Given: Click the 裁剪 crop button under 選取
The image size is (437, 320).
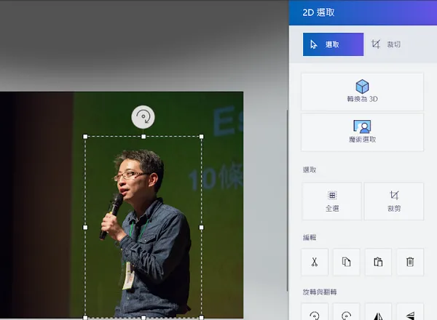Looking at the screenshot, I should (x=394, y=201).
